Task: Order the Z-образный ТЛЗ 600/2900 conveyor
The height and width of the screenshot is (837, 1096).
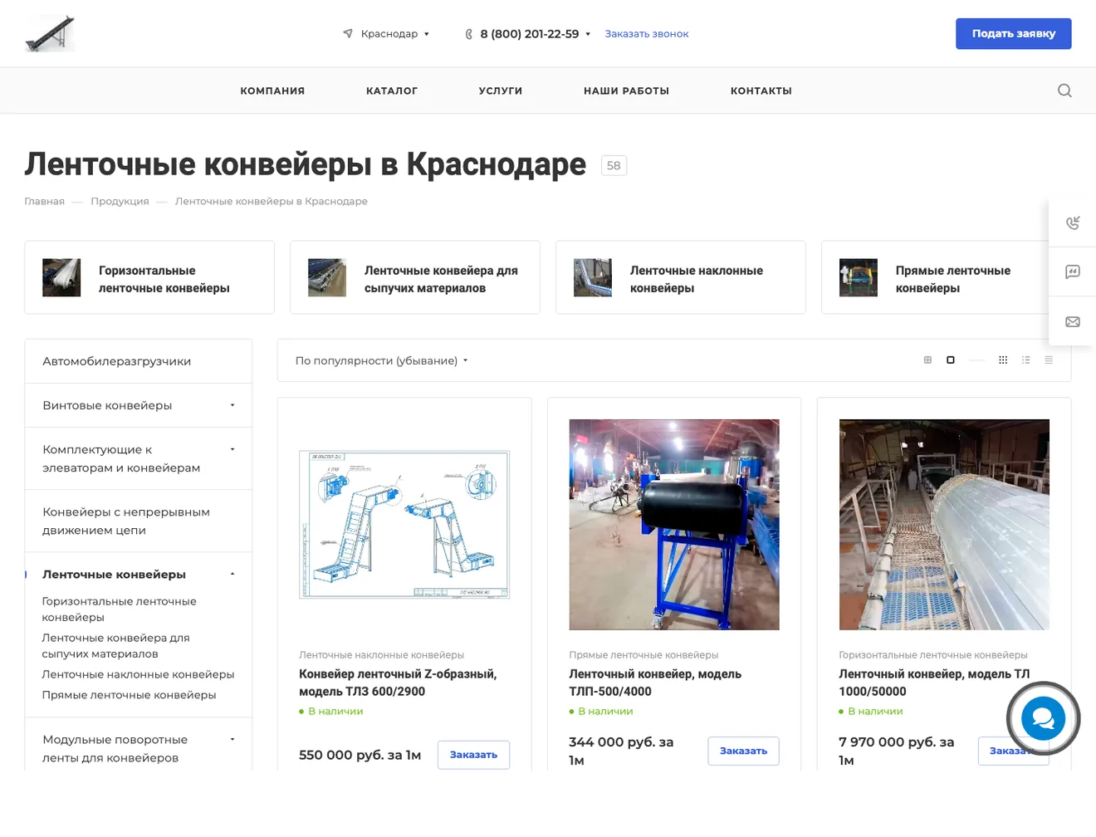Action: click(473, 755)
